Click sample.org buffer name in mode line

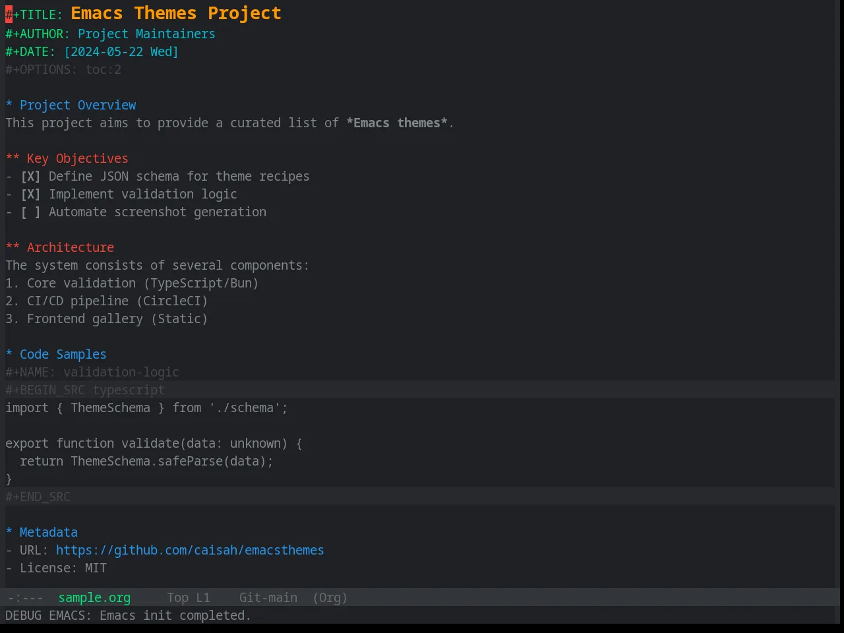point(94,597)
